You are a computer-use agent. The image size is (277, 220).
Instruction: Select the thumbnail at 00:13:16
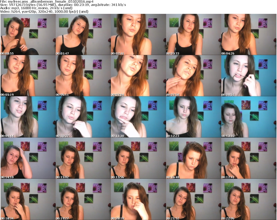pos(248,117)
